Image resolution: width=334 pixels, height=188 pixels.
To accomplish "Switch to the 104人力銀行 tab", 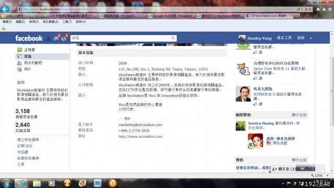I will coord(25,16).
